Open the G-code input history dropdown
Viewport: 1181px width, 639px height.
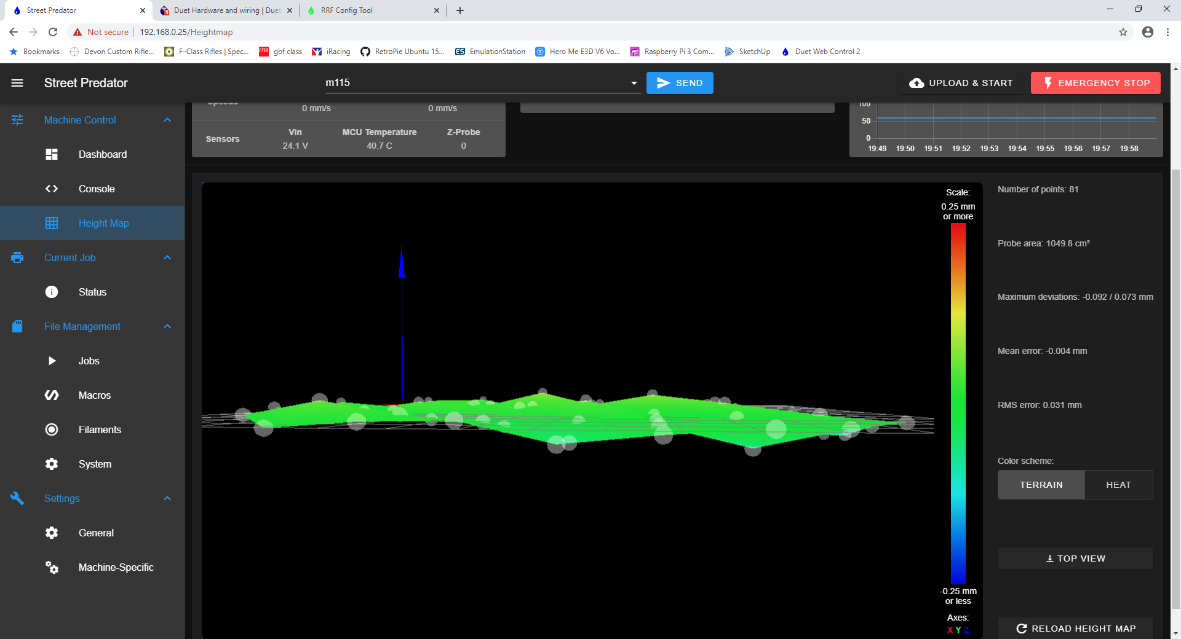[634, 83]
